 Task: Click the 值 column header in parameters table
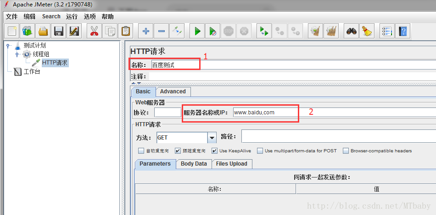click(x=366, y=189)
